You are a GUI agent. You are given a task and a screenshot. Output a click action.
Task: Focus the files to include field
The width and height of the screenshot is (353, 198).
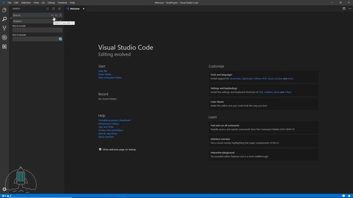38,30
